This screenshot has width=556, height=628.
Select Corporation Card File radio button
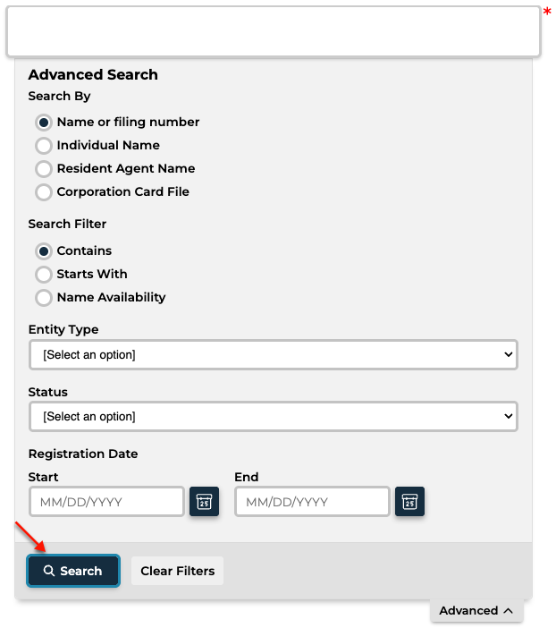[44, 191]
